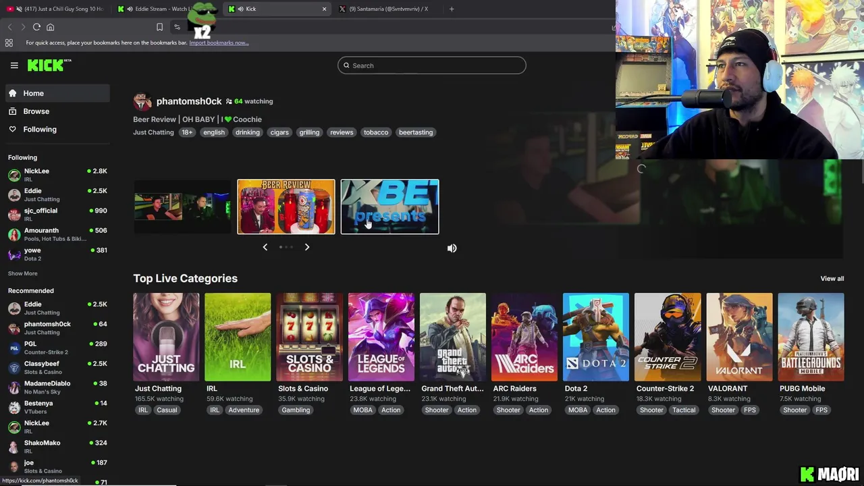This screenshot has width=864, height=486.
Task: Click the browser home icon
Action: 50,27
